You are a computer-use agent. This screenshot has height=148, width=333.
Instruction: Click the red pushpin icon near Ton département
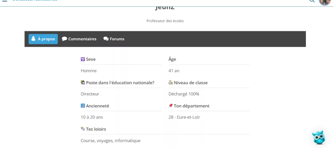171,106
